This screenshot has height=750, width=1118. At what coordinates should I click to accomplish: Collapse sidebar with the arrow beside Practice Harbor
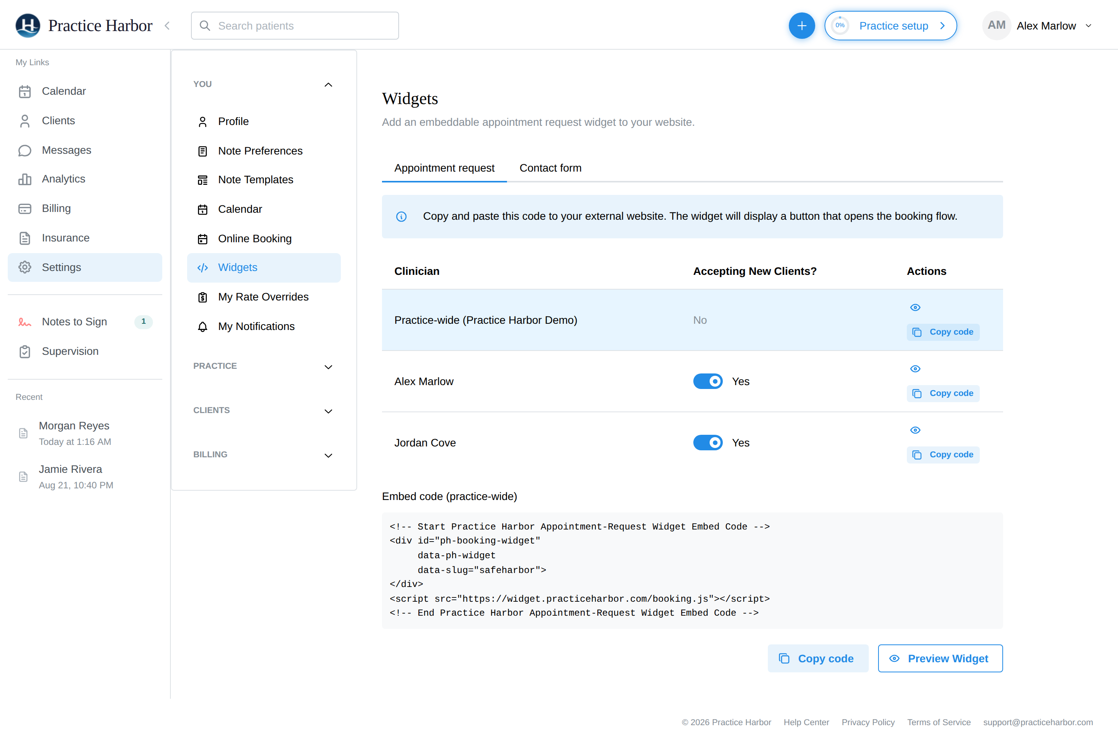tap(167, 26)
